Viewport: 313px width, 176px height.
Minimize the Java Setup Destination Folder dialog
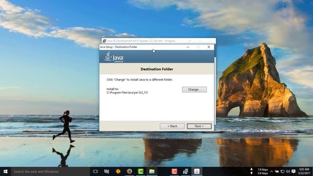[188, 47]
